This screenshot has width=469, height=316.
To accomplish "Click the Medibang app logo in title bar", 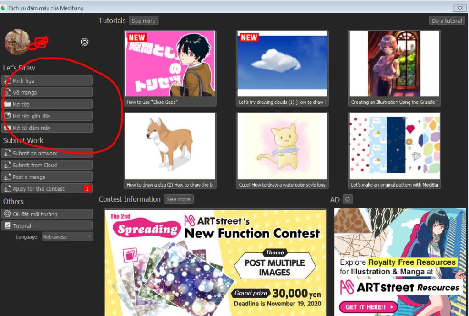I will pyautogui.click(x=3, y=8).
